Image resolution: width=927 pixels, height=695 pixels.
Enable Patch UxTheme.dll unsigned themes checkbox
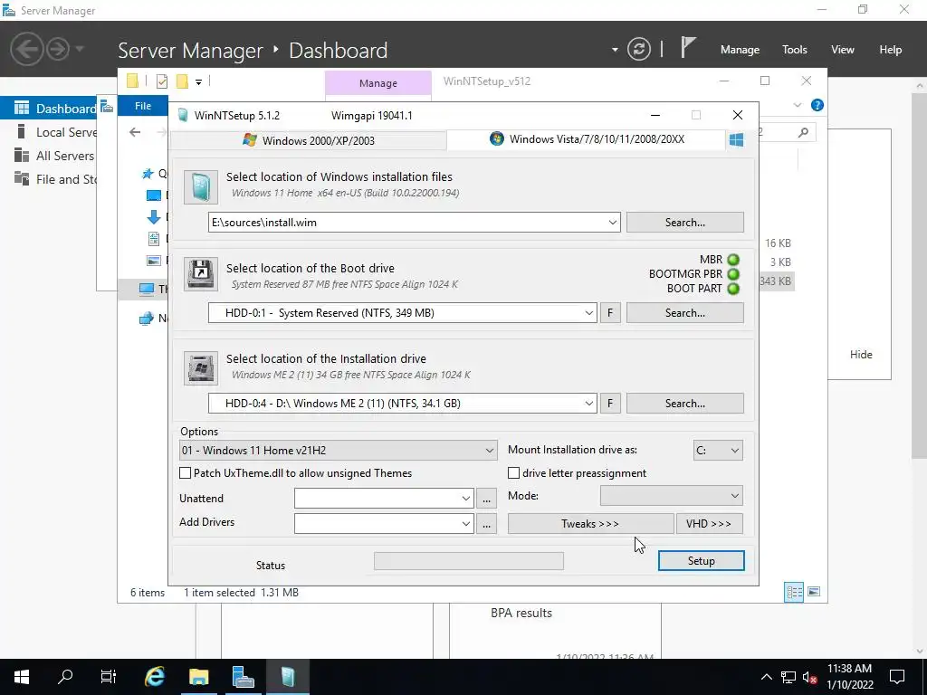pos(185,472)
